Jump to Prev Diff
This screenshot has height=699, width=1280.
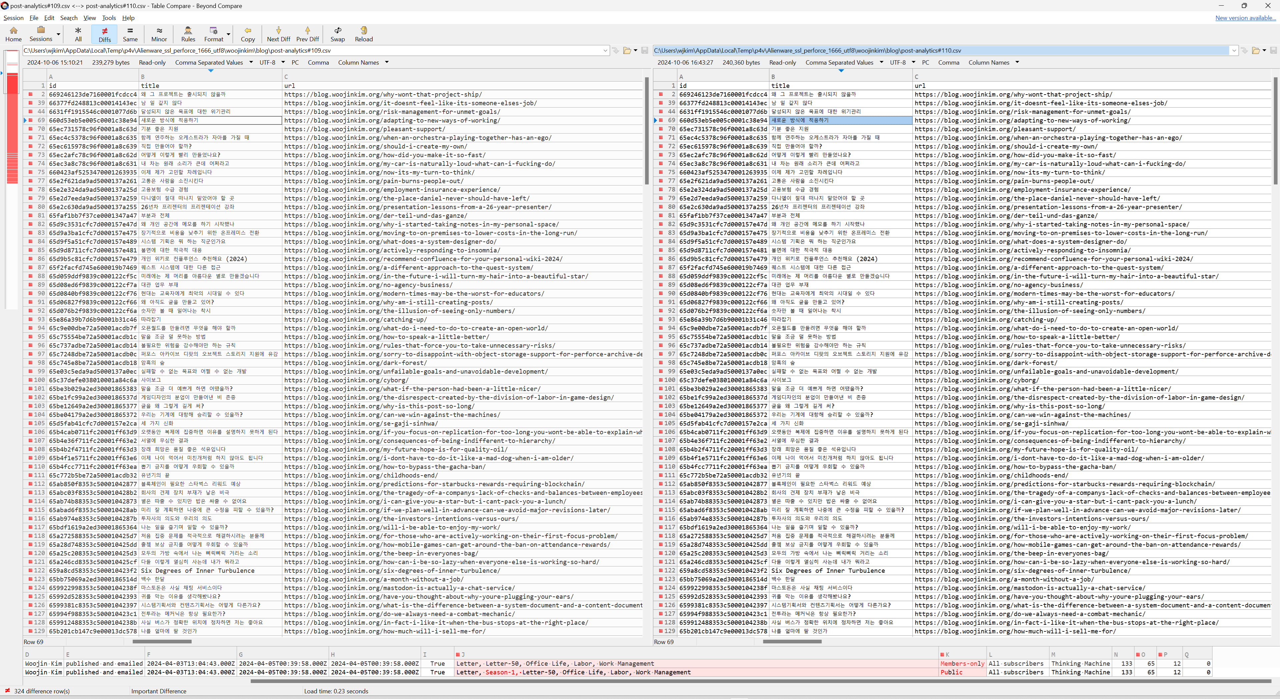click(308, 34)
